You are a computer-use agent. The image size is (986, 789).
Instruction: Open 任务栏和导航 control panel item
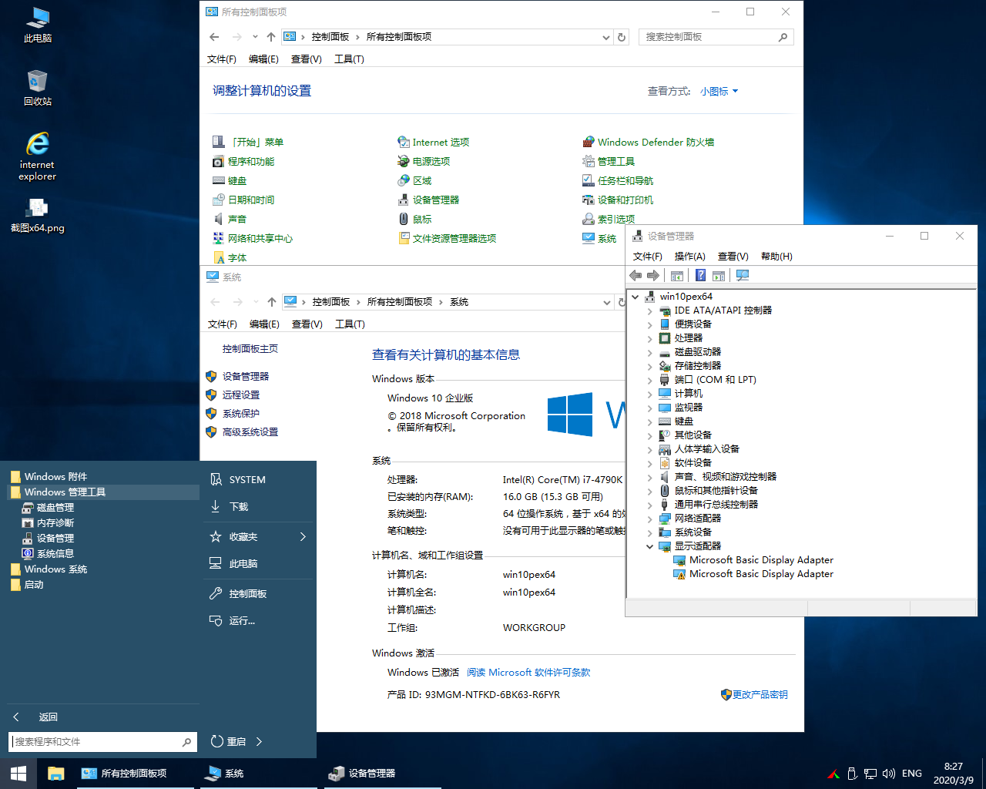point(618,180)
